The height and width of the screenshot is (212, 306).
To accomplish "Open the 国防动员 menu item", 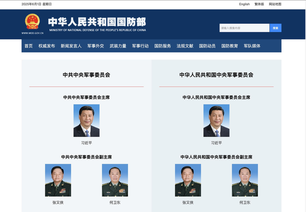I will coord(207,46).
